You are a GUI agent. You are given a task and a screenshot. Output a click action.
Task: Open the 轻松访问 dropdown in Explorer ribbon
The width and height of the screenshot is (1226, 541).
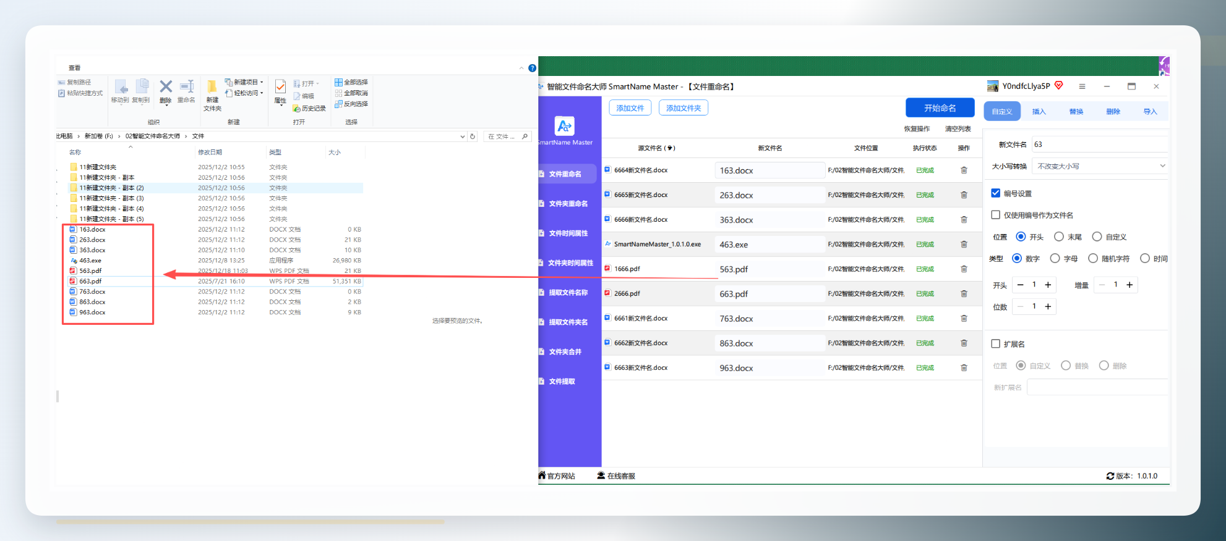[244, 93]
